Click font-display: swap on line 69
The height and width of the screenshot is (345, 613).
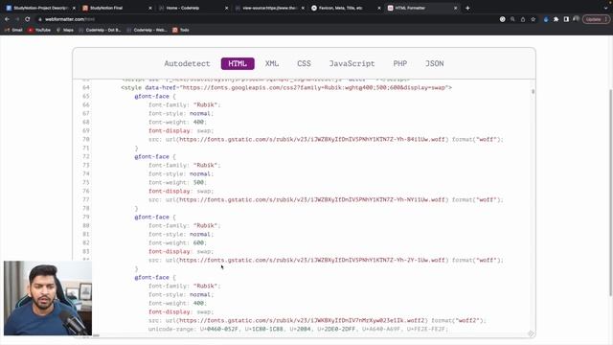tap(181, 130)
